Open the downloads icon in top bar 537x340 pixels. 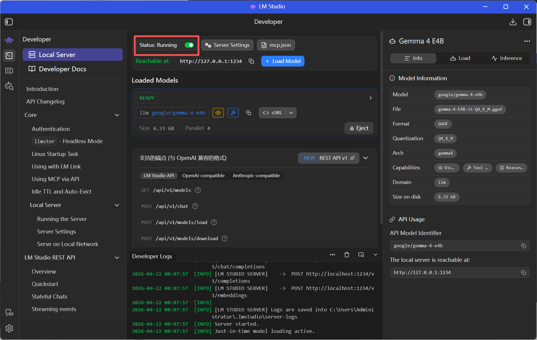pos(513,22)
